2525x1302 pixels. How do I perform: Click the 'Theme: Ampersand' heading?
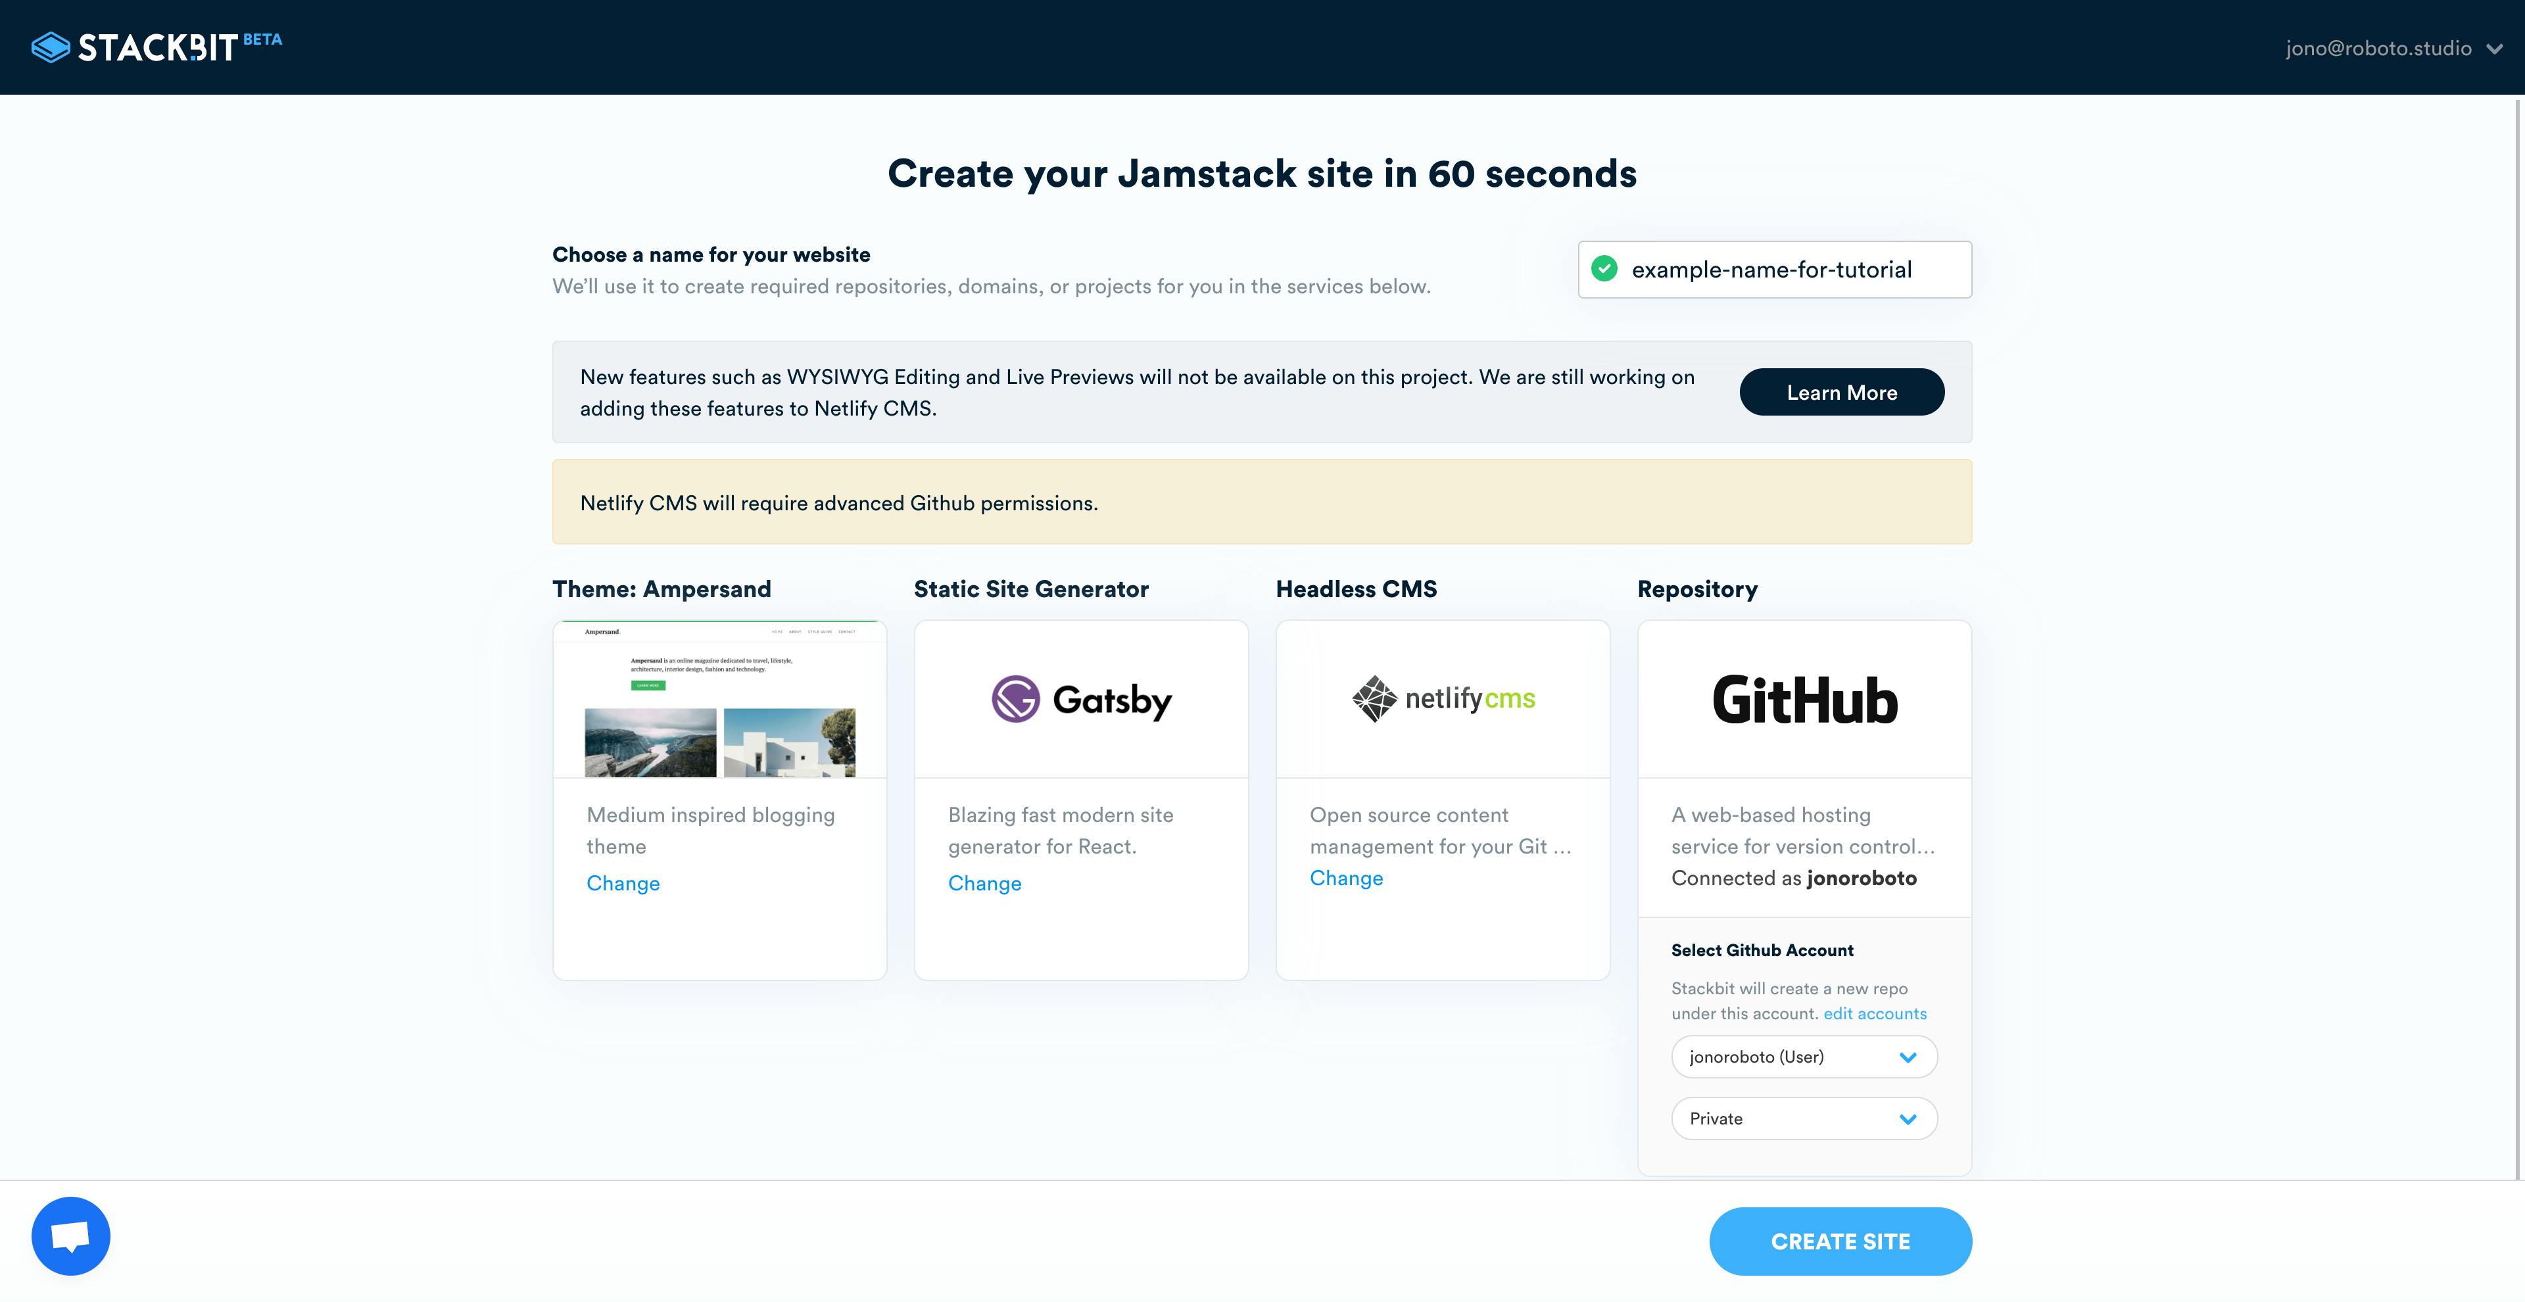[x=661, y=589]
